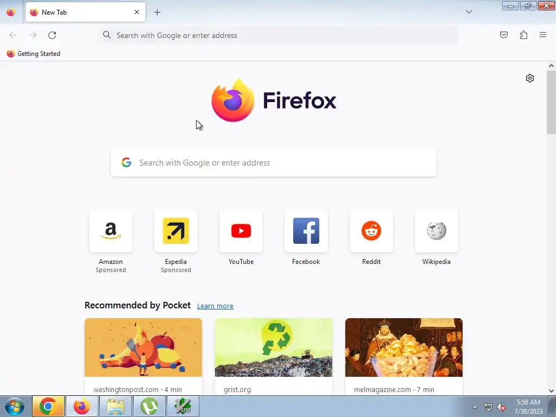Focus the address bar at the top
556x417 pixels.
(279, 35)
